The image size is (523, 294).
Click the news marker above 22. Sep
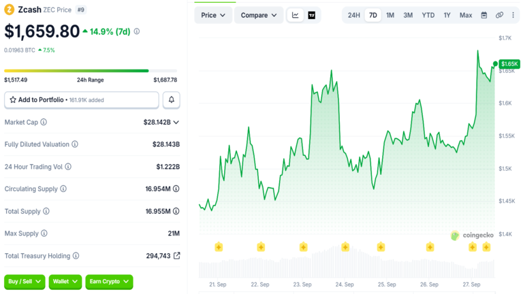click(x=261, y=247)
